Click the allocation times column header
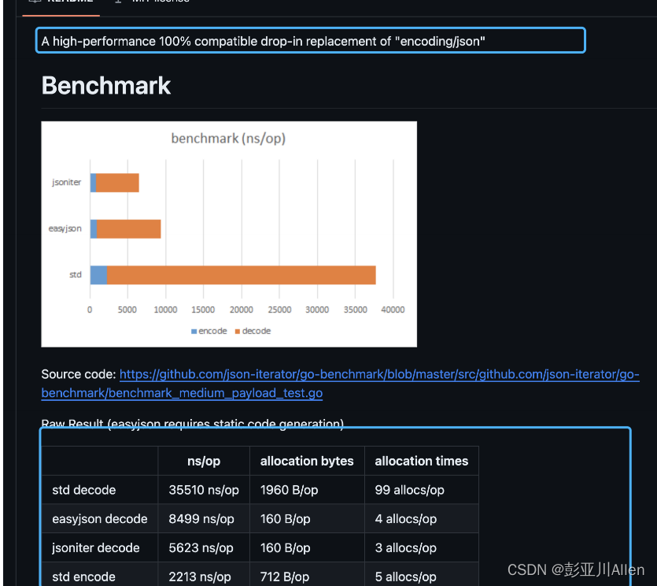 point(422,461)
